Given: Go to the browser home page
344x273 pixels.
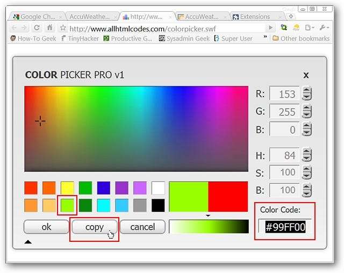Looking at the screenshot, I should click(x=50, y=27).
